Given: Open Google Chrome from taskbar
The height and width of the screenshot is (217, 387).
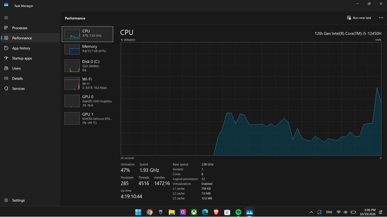Looking at the screenshot, I should click(149, 212).
